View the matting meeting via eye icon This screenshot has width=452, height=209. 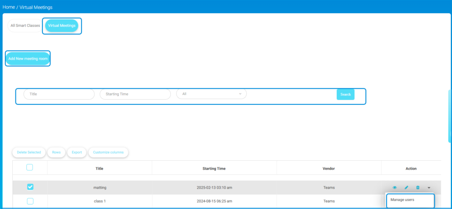click(395, 188)
